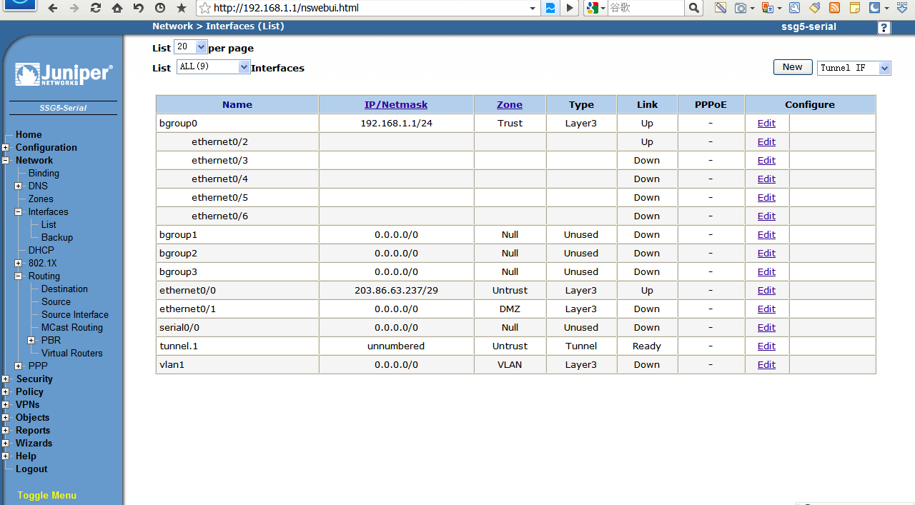Expand the PBR submenu
This screenshot has width=915, height=505.
pos(31,341)
